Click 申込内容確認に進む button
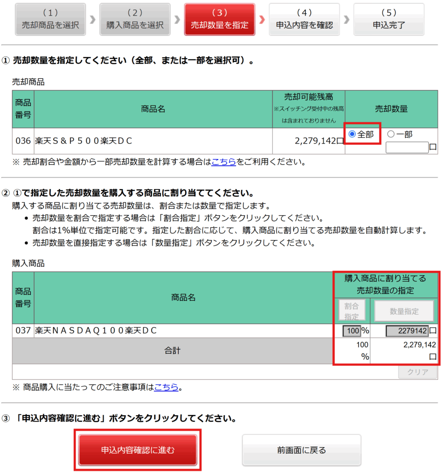Screen dimensions: 443x472 (137, 450)
